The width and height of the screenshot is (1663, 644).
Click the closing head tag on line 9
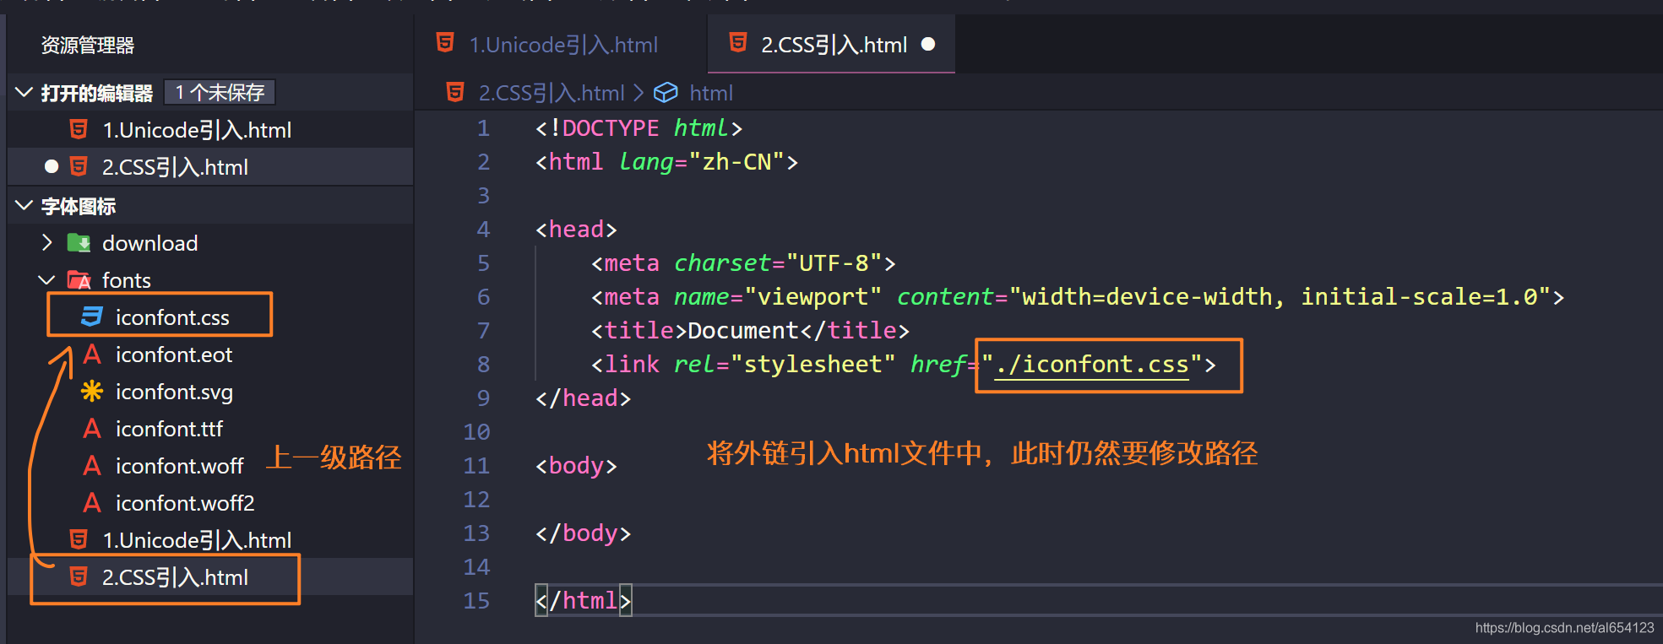(583, 398)
